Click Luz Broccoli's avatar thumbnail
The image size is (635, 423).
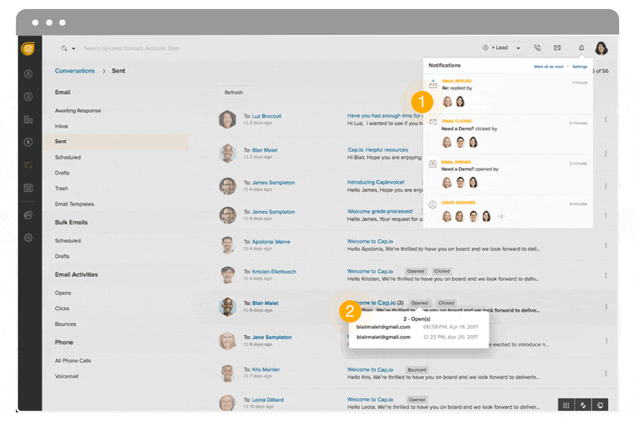tap(227, 119)
